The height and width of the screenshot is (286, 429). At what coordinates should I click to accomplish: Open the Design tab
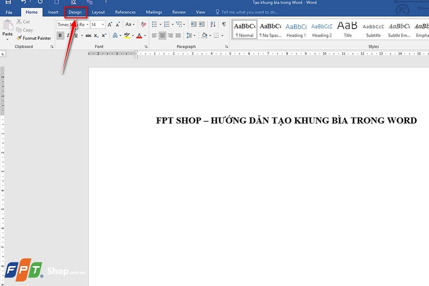click(x=75, y=12)
